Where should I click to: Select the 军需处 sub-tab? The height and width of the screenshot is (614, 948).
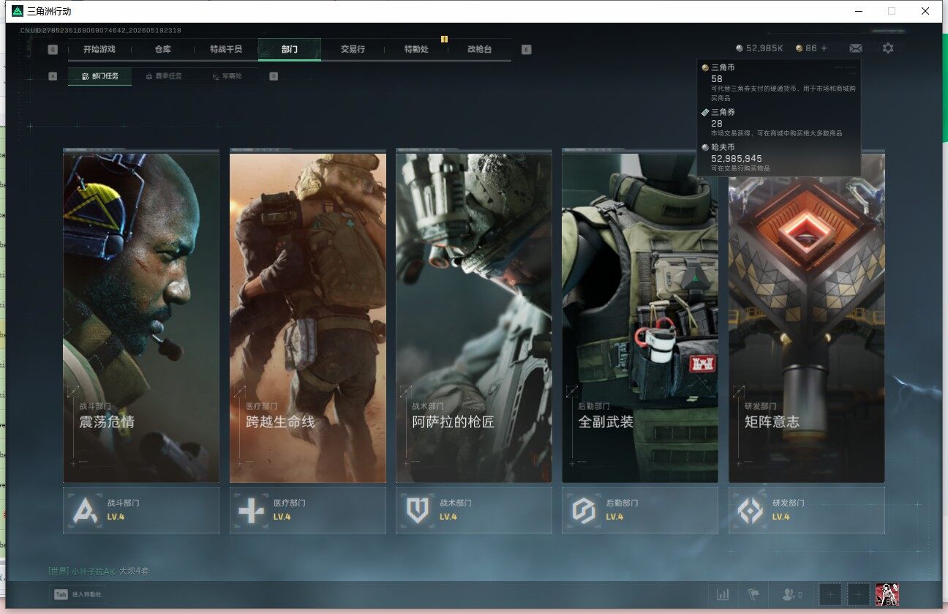point(227,76)
